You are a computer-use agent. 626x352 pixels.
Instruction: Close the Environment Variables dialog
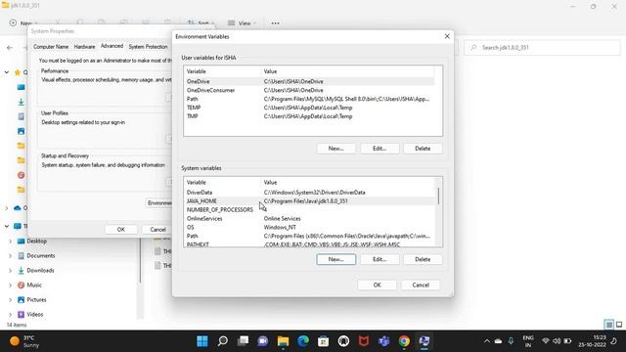pyautogui.click(x=447, y=36)
